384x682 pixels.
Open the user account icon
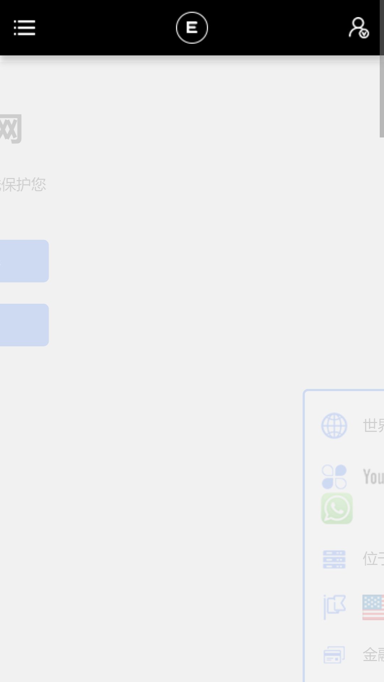tap(358, 28)
